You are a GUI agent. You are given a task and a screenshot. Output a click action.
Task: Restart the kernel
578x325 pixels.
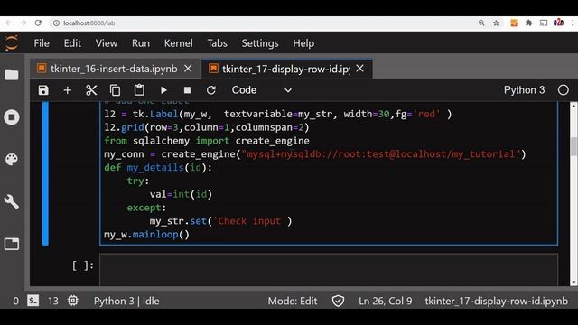[x=210, y=90]
